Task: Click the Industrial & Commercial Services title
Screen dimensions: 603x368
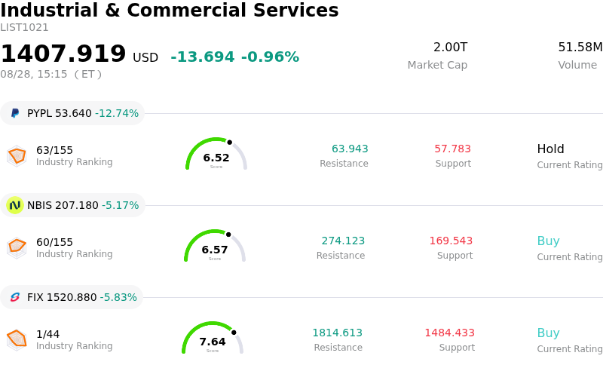Action: click(169, 10)
